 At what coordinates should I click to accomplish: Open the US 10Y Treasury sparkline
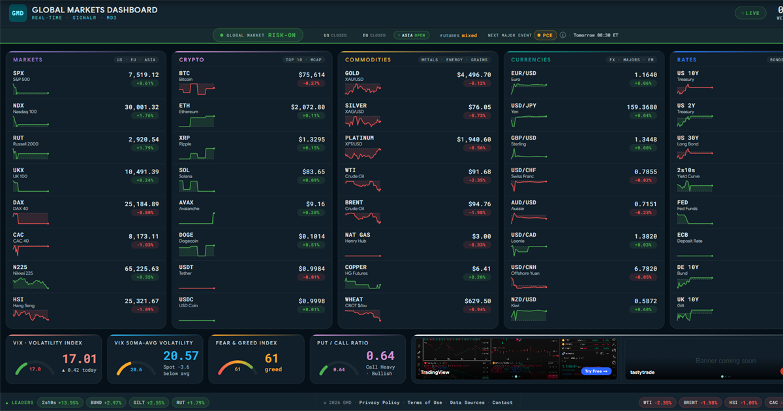(696, 88)
